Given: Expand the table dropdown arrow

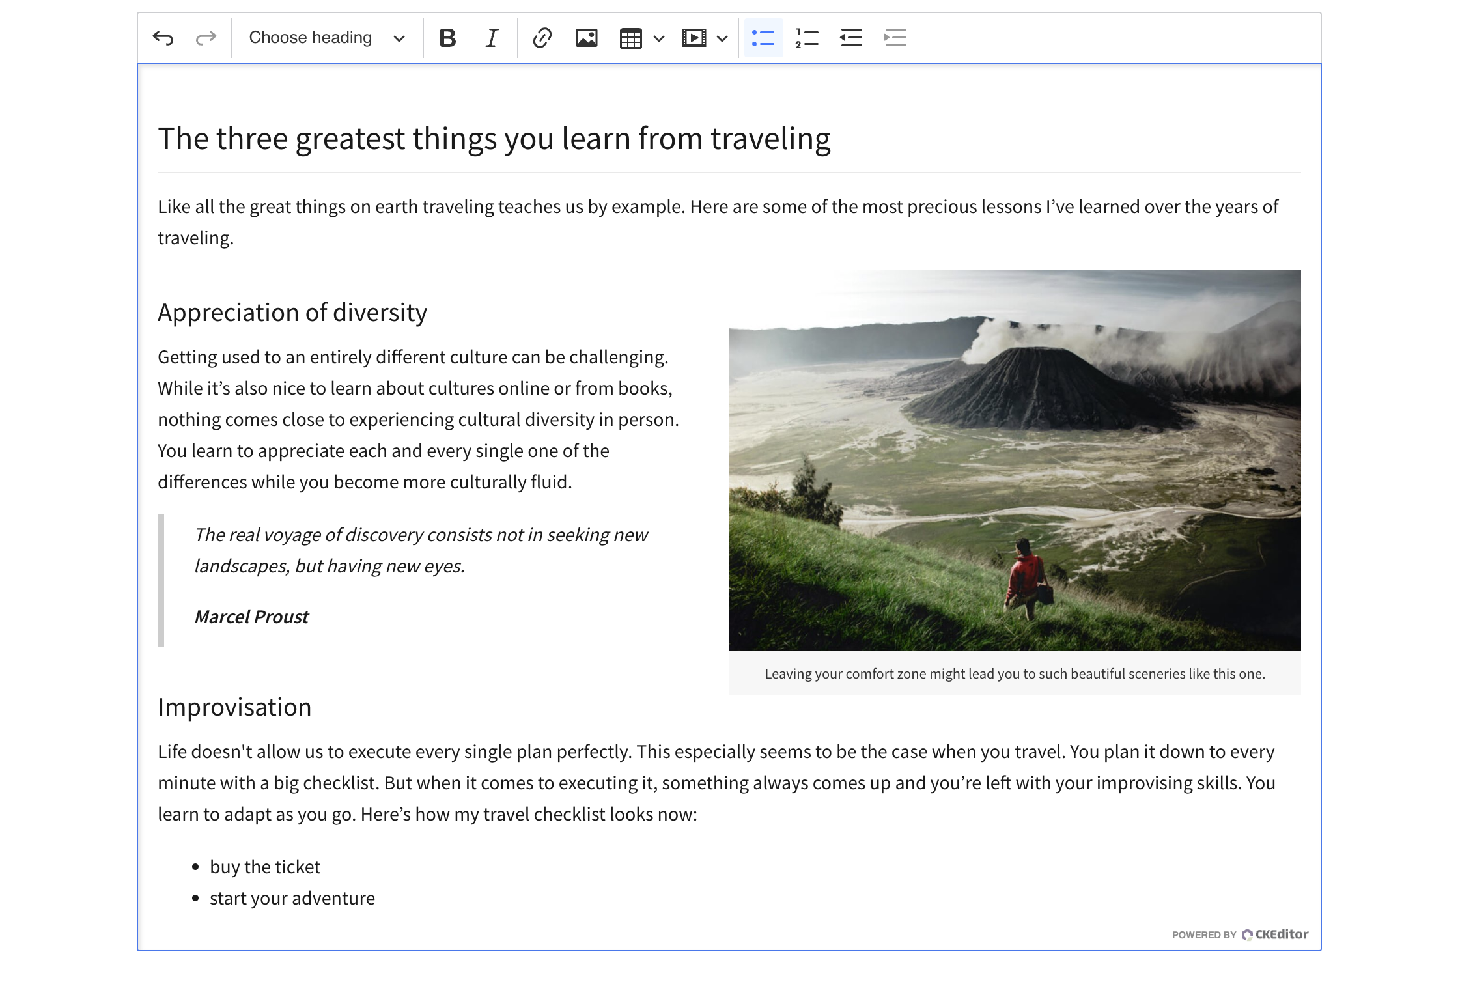Looking at the screenshot, I should [x=659, y=38].
